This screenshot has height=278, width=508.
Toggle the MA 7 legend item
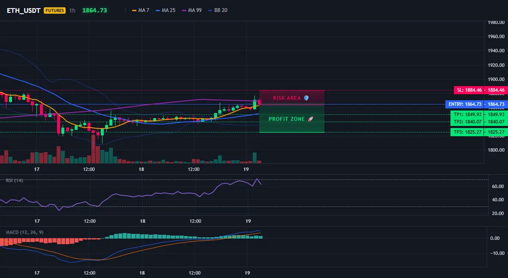pyautogui.click(x=141, y=10)
